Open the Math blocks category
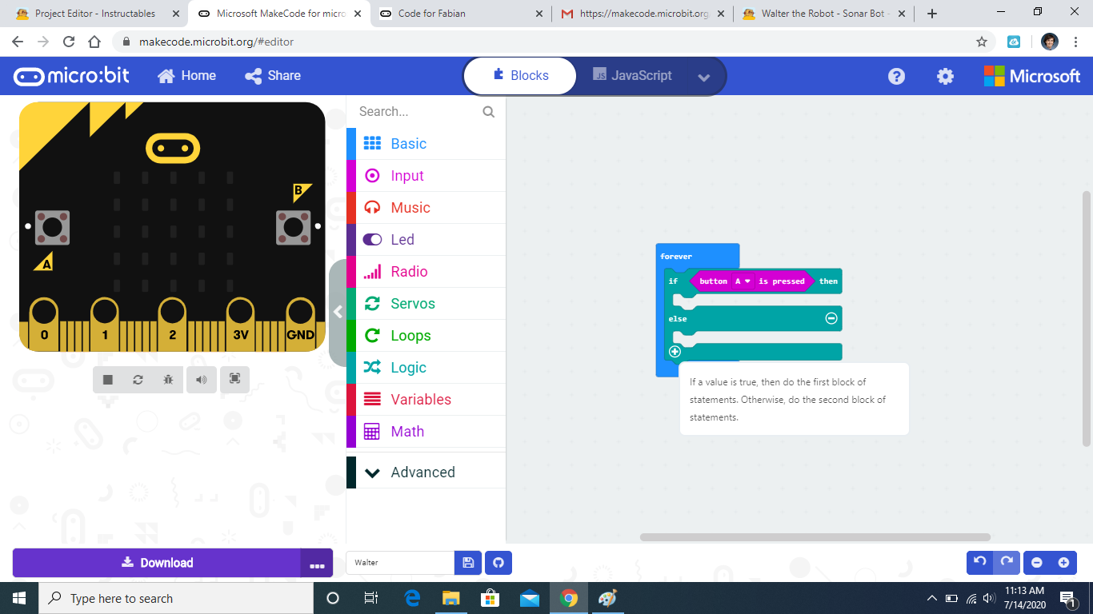1093x614 pixels. [426, 432]
